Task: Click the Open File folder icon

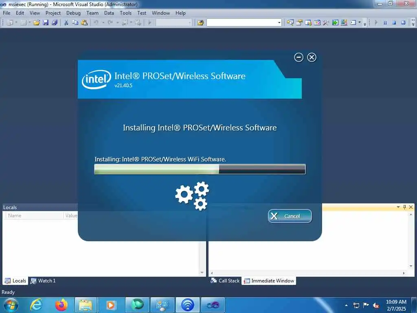Action: tap(36, 23)
